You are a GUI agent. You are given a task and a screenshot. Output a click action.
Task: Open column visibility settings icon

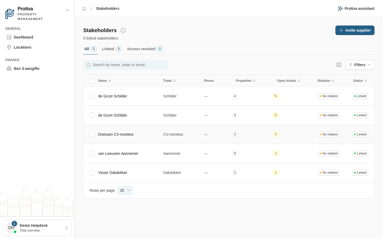339,65
